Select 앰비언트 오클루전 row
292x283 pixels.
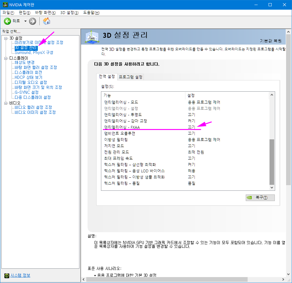[x=185, y=133]
